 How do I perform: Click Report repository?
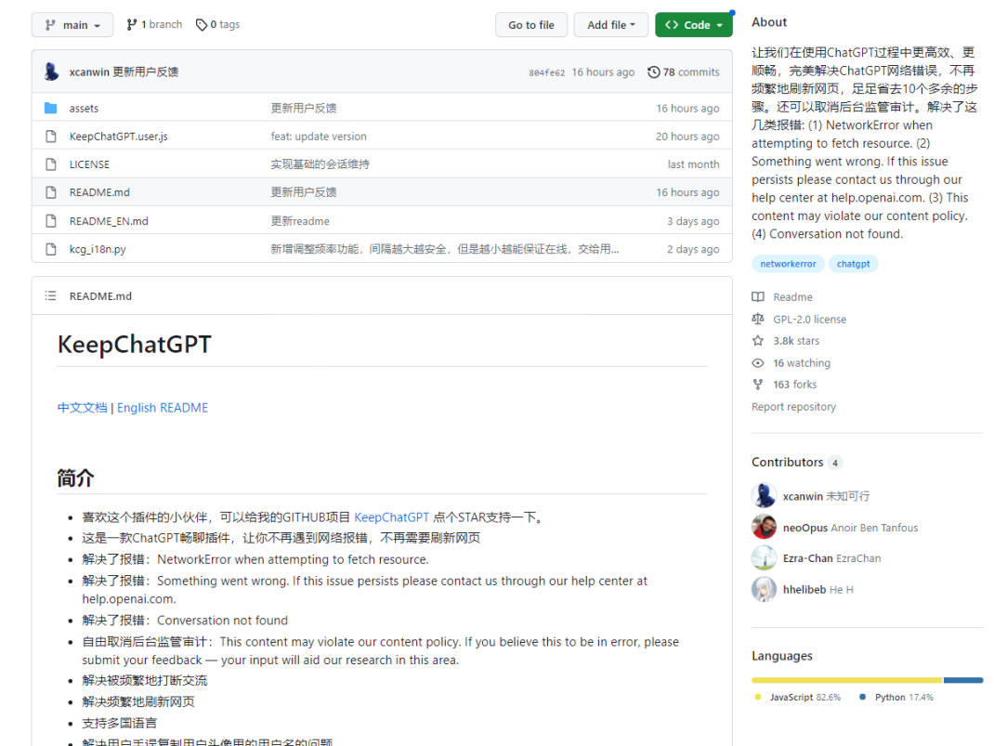pos(793,406)
